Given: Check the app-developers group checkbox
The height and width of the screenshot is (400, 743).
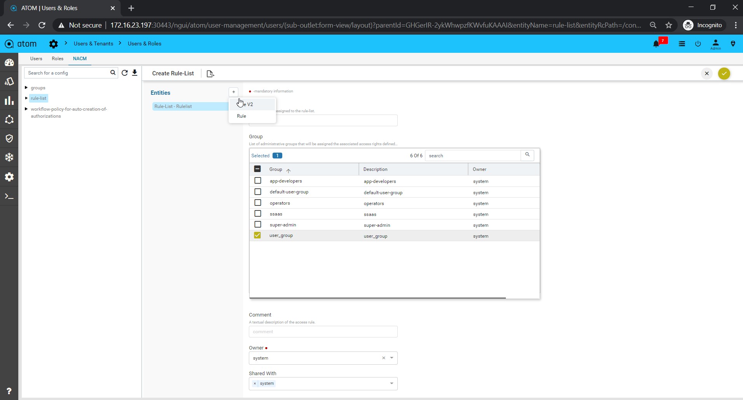Looking at the screenshot, I should [257, 181].
